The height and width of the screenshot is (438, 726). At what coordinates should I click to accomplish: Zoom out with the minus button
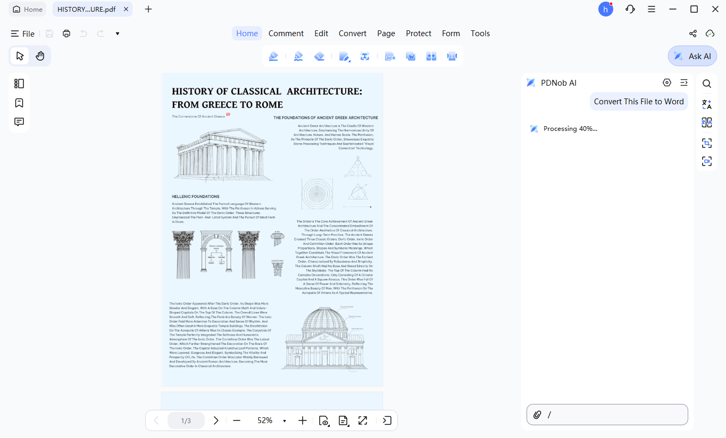(x=237, y=420)
